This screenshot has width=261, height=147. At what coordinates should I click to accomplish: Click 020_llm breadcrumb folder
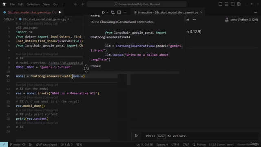[x=9, y=19]
